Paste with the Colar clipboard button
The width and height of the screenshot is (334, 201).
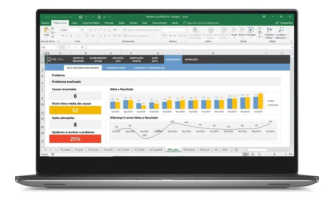(47, 32)
